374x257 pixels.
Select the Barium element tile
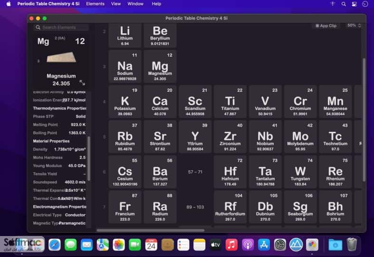[x=160, y=172]
